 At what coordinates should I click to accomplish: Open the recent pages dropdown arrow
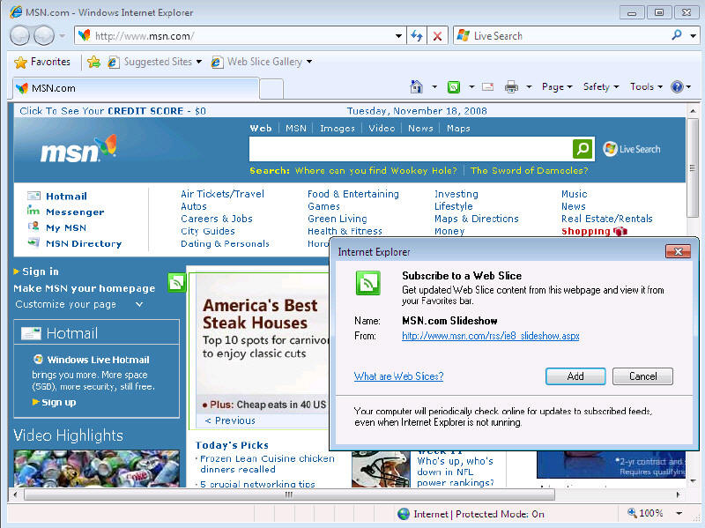pos(62,36)
